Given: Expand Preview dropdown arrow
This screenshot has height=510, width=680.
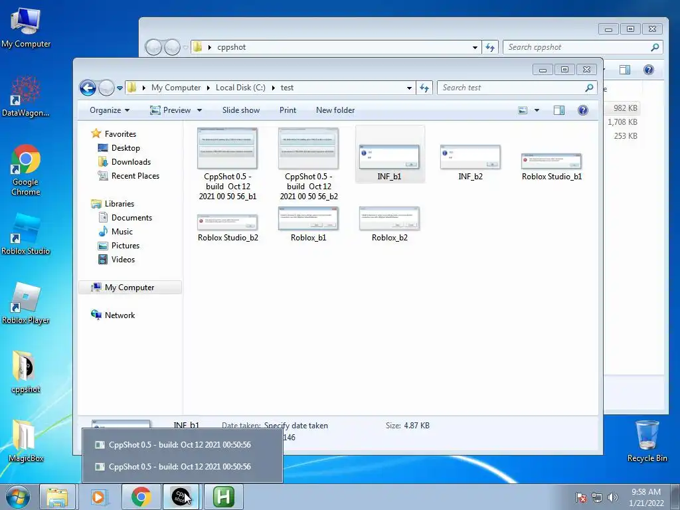Looking at the screenshot, I should (199, 110).
